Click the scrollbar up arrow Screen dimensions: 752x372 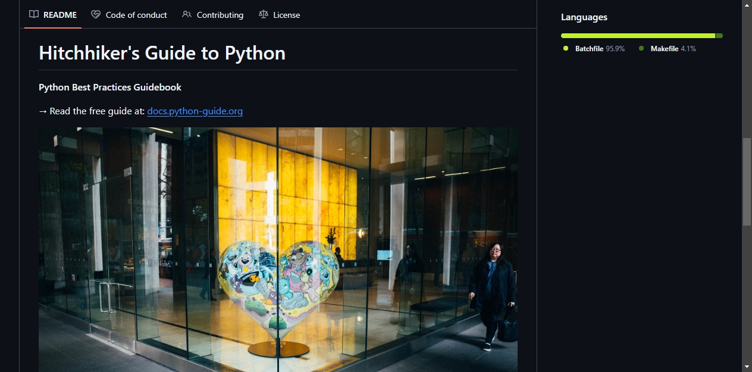point(747,5)
